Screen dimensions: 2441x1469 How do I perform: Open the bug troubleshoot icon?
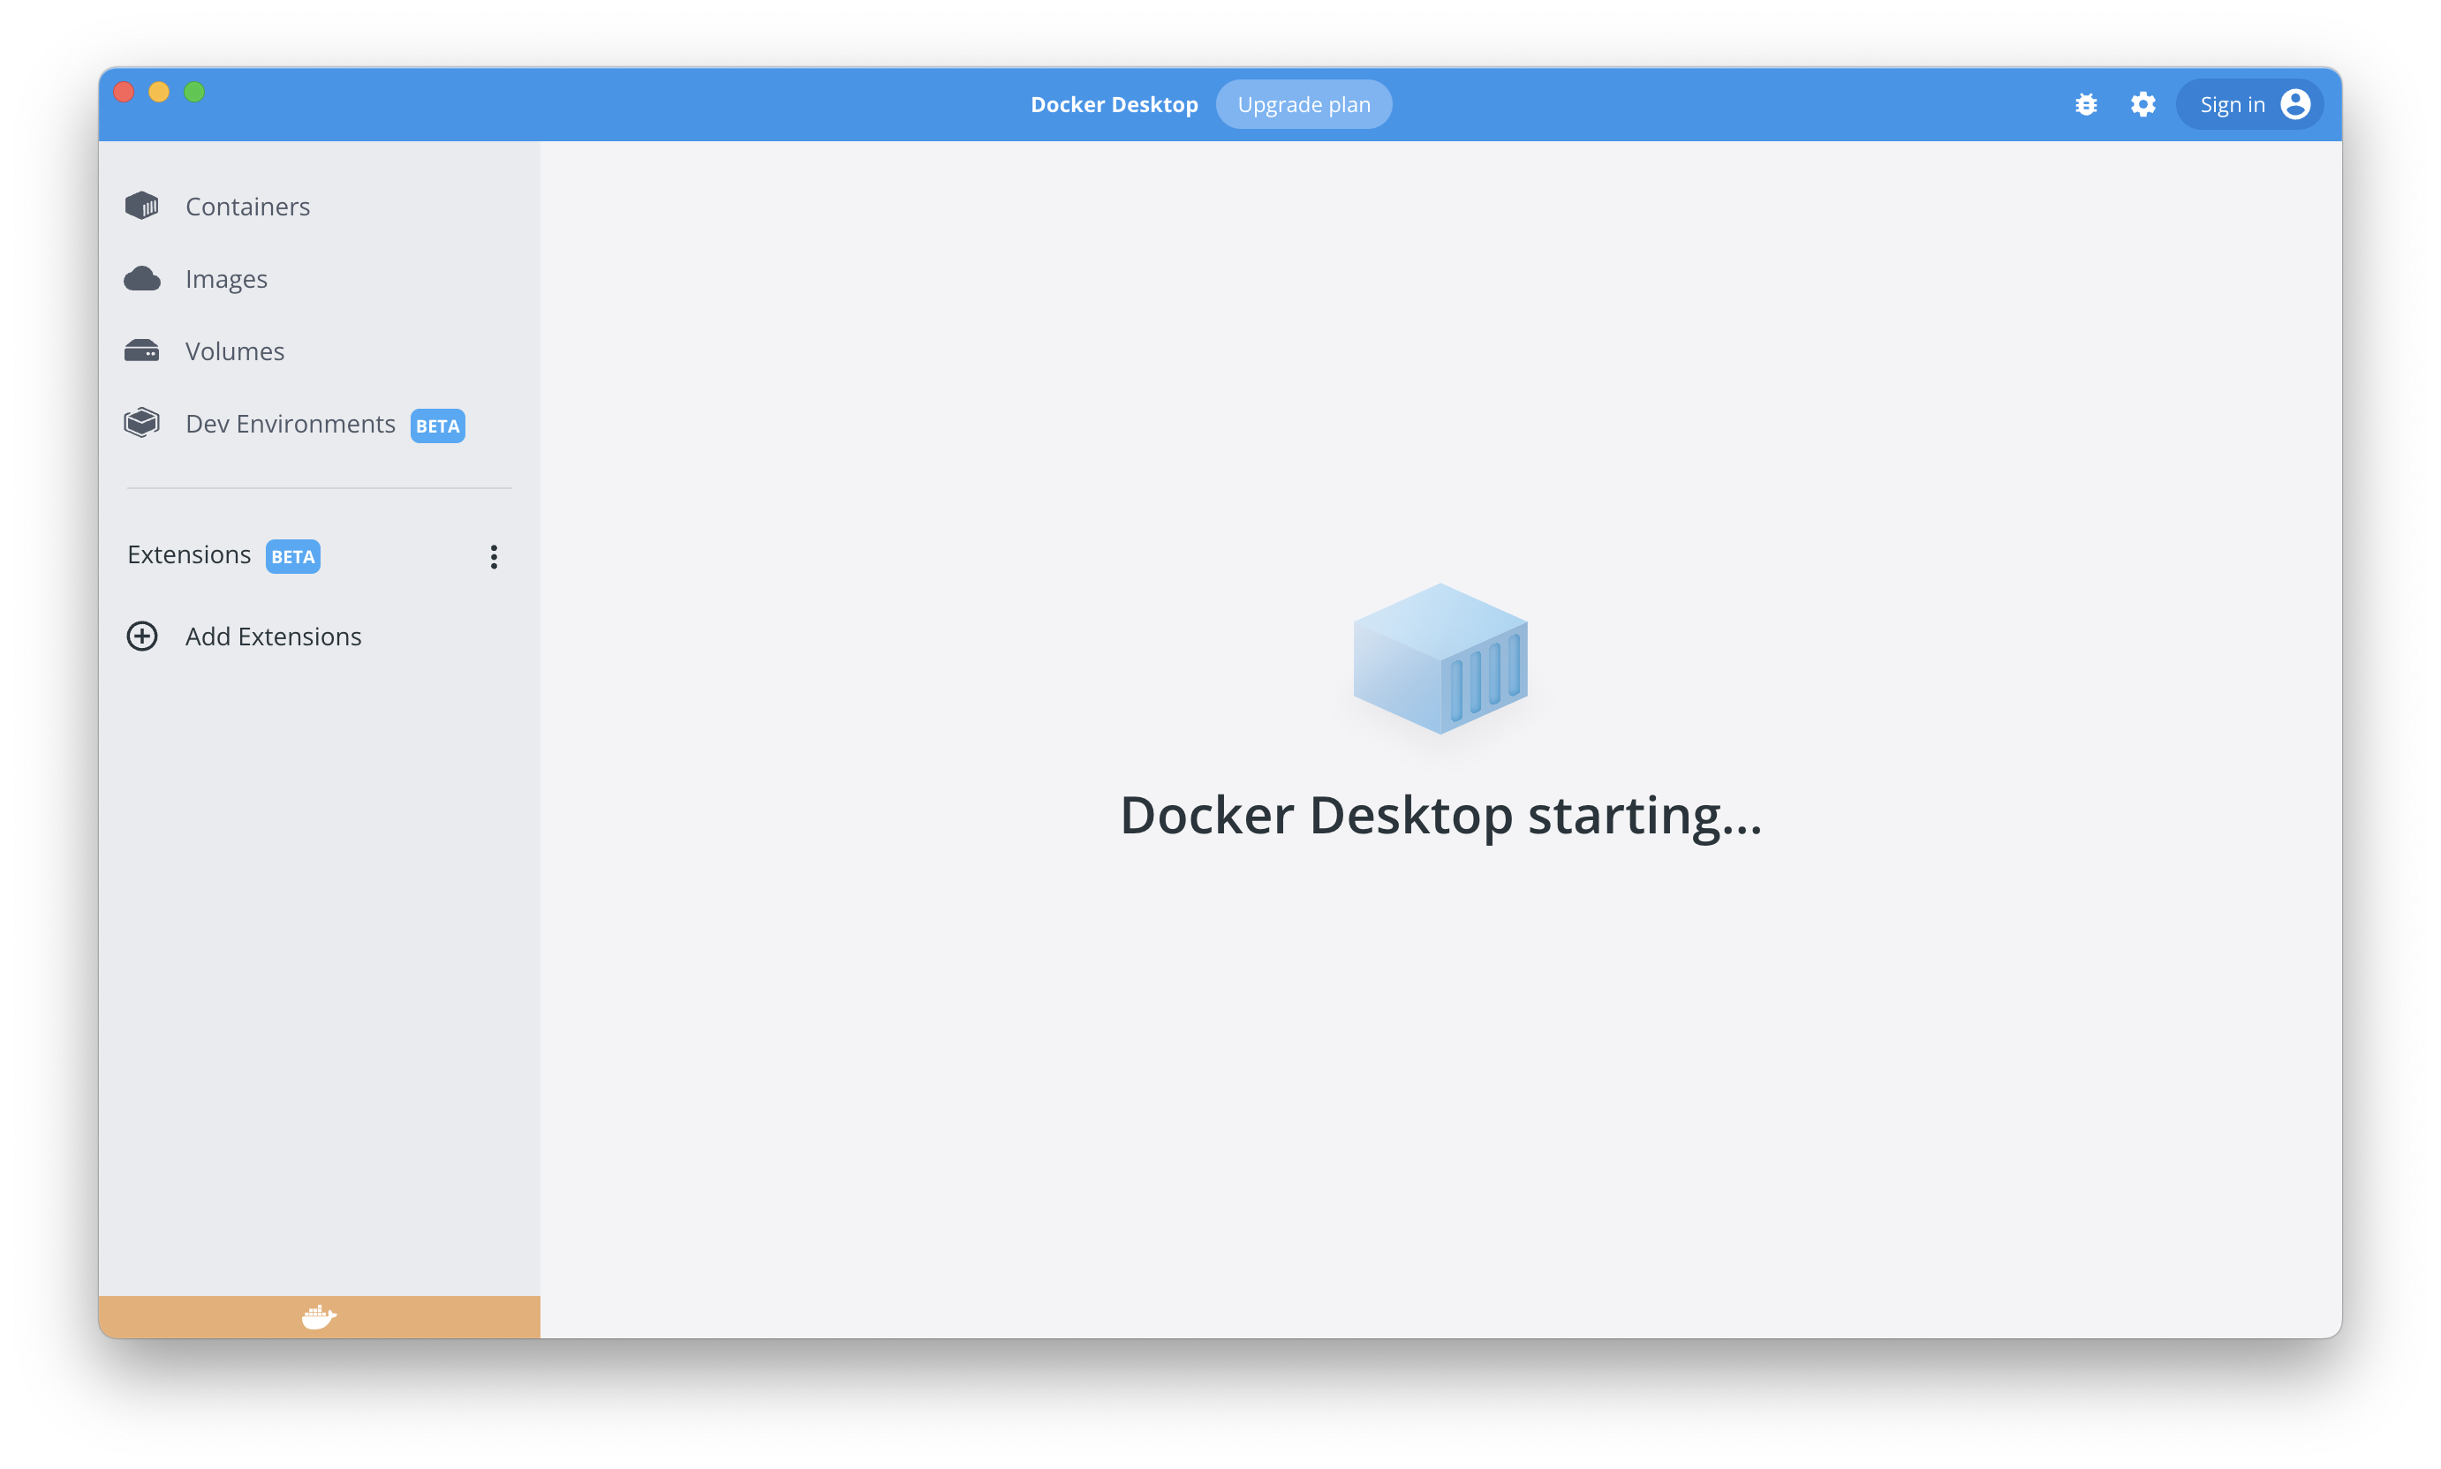(2085, 104)
